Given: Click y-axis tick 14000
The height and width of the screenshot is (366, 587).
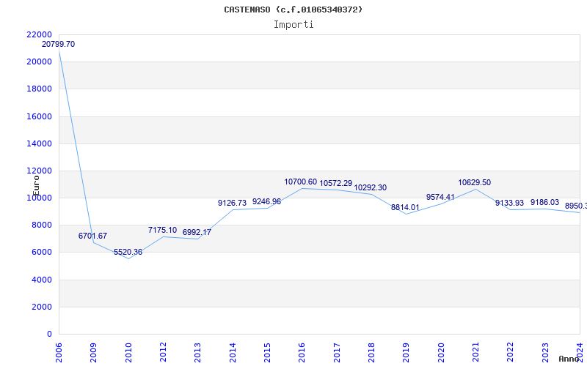Looking at the screenshot, I should 39,143.
